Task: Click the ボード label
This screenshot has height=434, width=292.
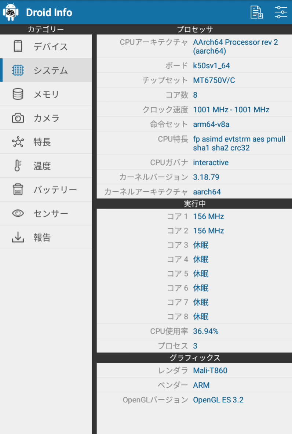Action: 177,66
